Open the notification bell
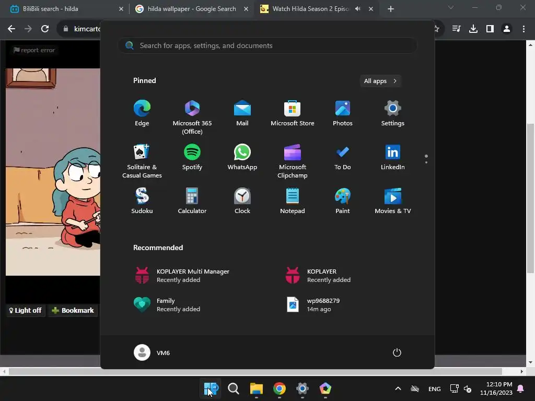 pyautogui.click(x=521, y=388)
